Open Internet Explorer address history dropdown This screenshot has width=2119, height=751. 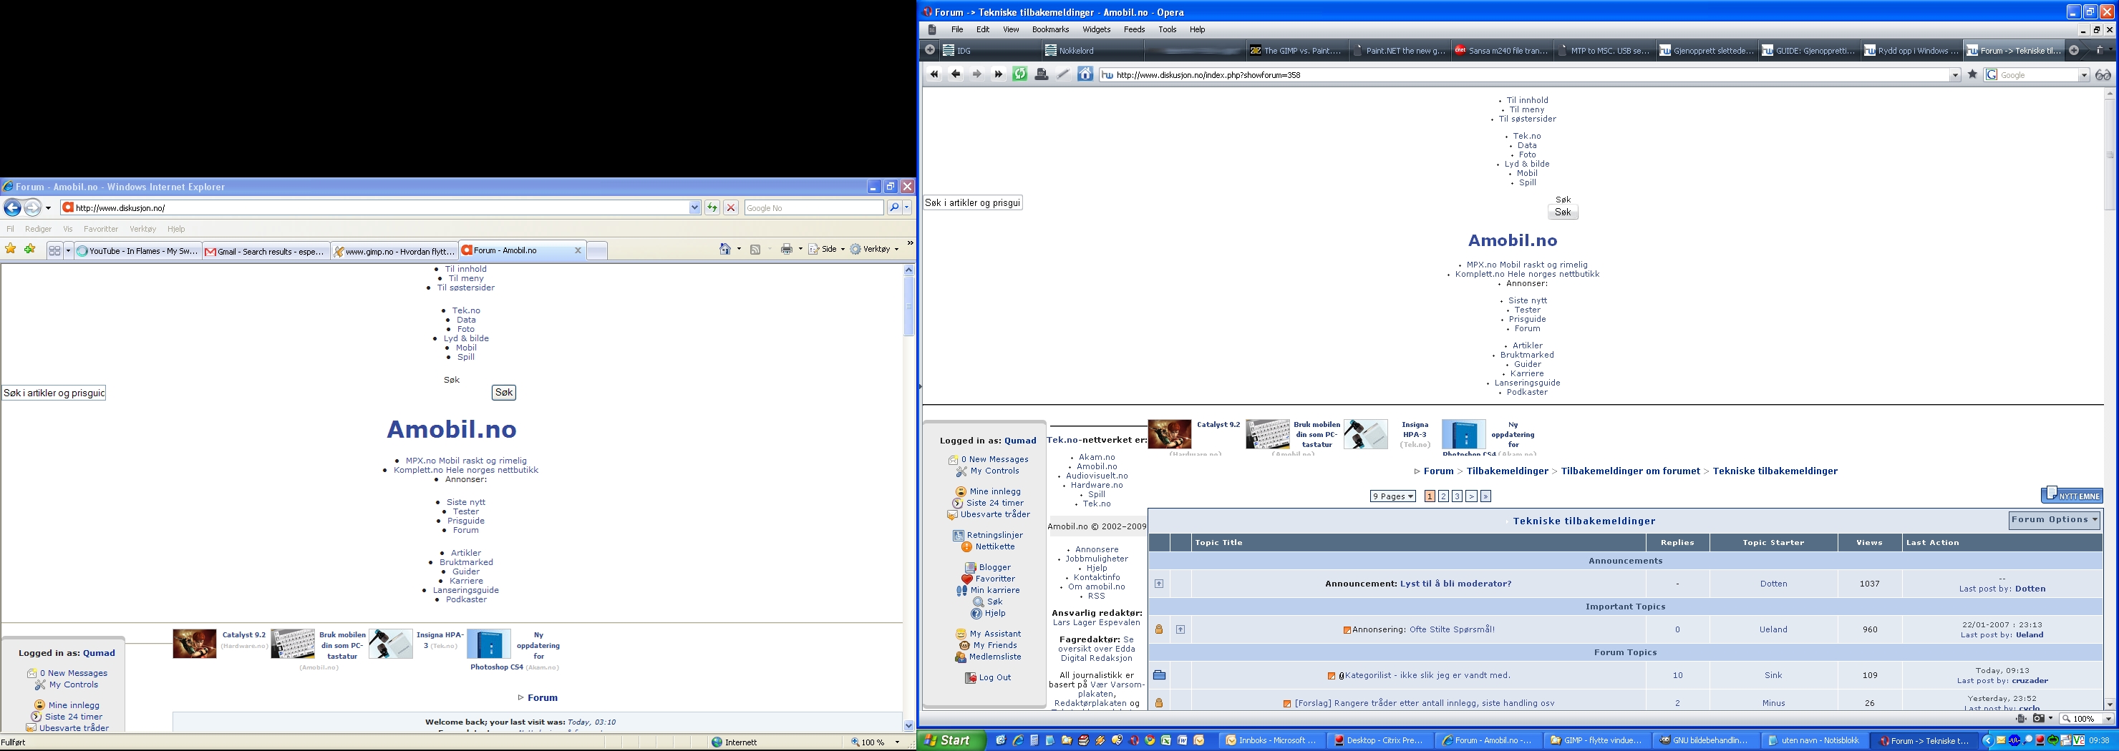pyautogui.click(x=695, y=208)
